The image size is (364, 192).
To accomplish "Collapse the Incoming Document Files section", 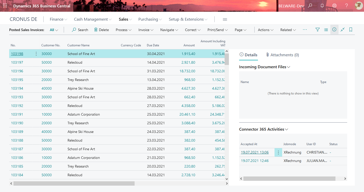I will pos(265,67).
